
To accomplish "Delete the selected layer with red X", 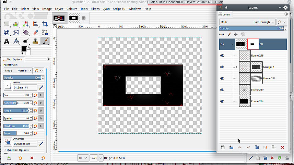I will pos(282,147).
